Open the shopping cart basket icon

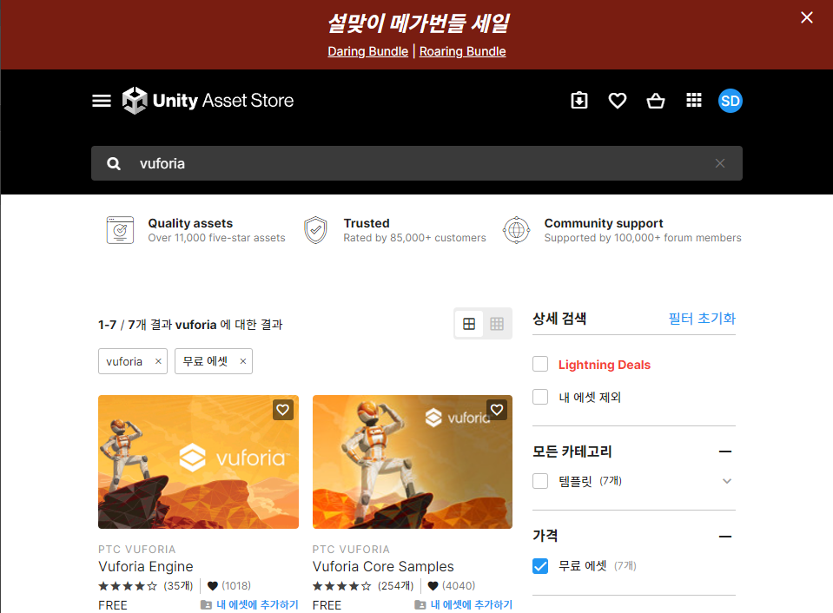coord(656,101)
